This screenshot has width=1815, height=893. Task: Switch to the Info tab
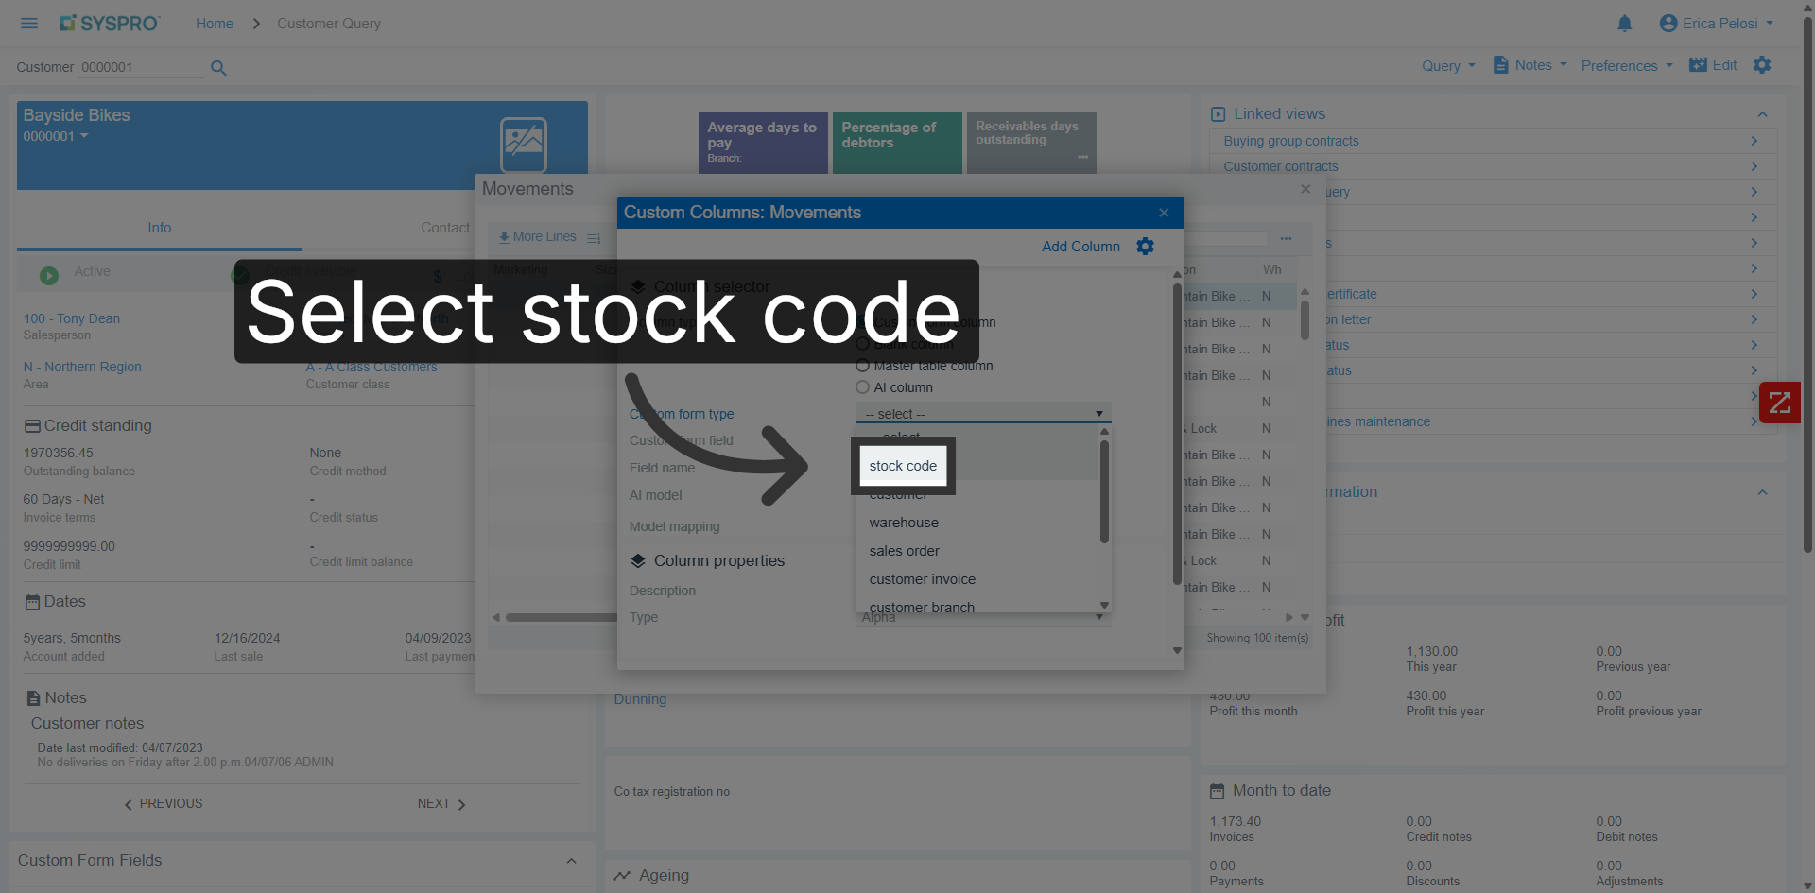coord(159,228)
